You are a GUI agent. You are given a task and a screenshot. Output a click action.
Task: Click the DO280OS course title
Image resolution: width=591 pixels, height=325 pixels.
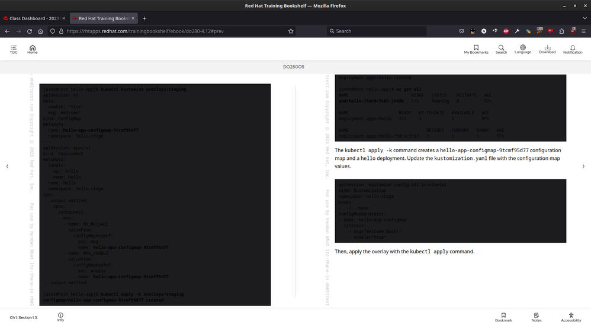(x=294, y=67)
